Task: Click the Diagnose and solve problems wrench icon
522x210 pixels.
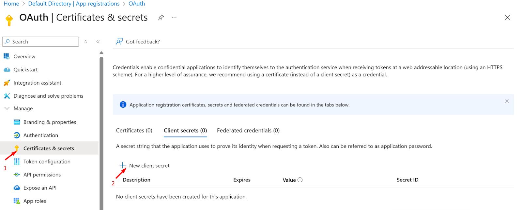Action: pos(7,96)
